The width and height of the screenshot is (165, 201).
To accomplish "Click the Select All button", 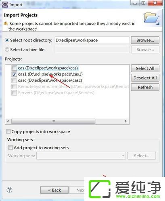I will [x=145, y=68].
